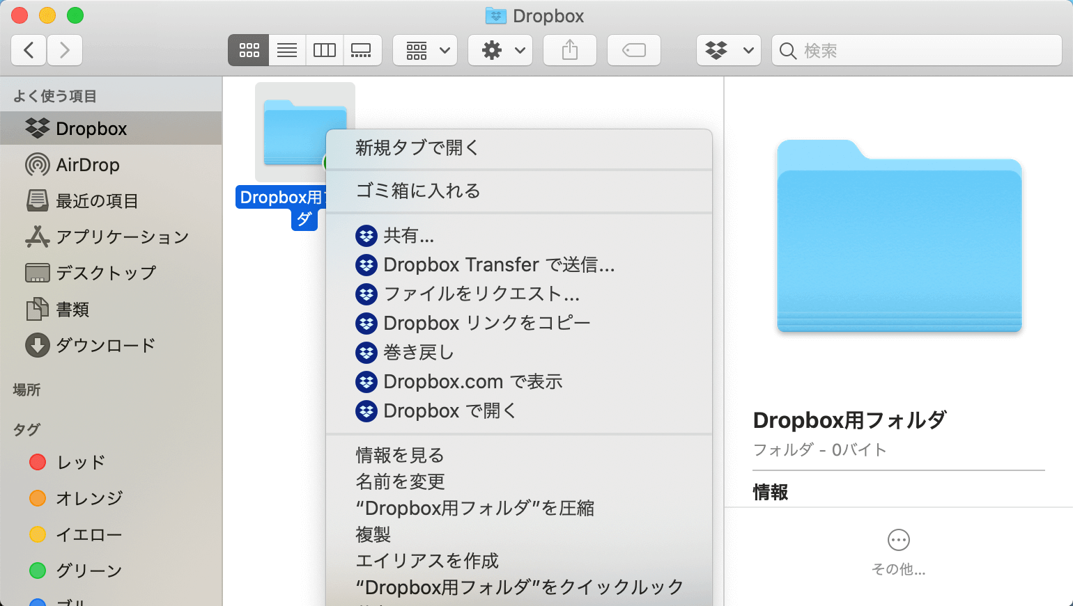Click the よく使う項目 sidebar heading
The width and height of the screenshot is (1073, 606).
pyautogui.click(x=55, y=96)
